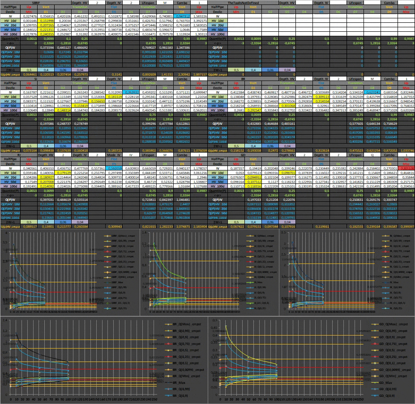Select the purple 0,04 weight cell in GD block

click(287, 222)
